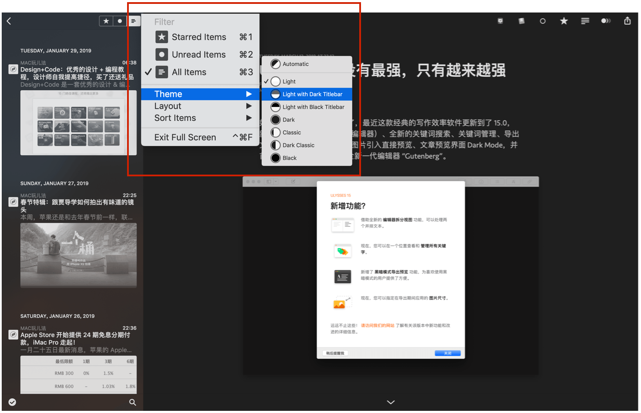Open the share sheet icon

pyautogui.click(x=627, y=21)
